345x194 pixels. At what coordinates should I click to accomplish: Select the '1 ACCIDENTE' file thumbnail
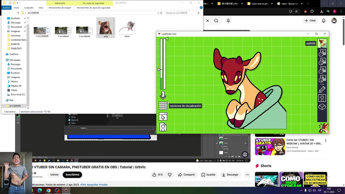tap(42, 32)
